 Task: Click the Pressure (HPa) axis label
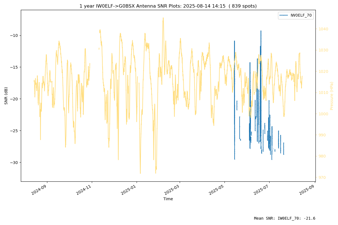(332, 96)
